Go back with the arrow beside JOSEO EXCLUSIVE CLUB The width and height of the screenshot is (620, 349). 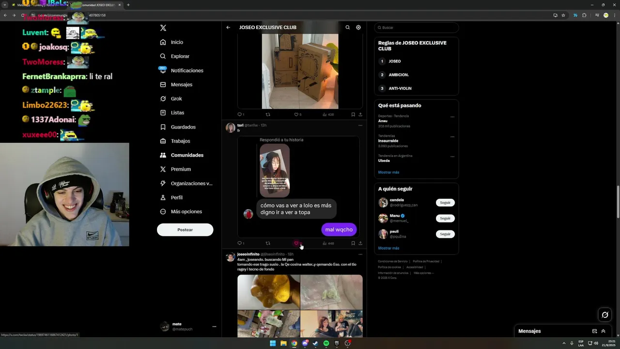228,28
